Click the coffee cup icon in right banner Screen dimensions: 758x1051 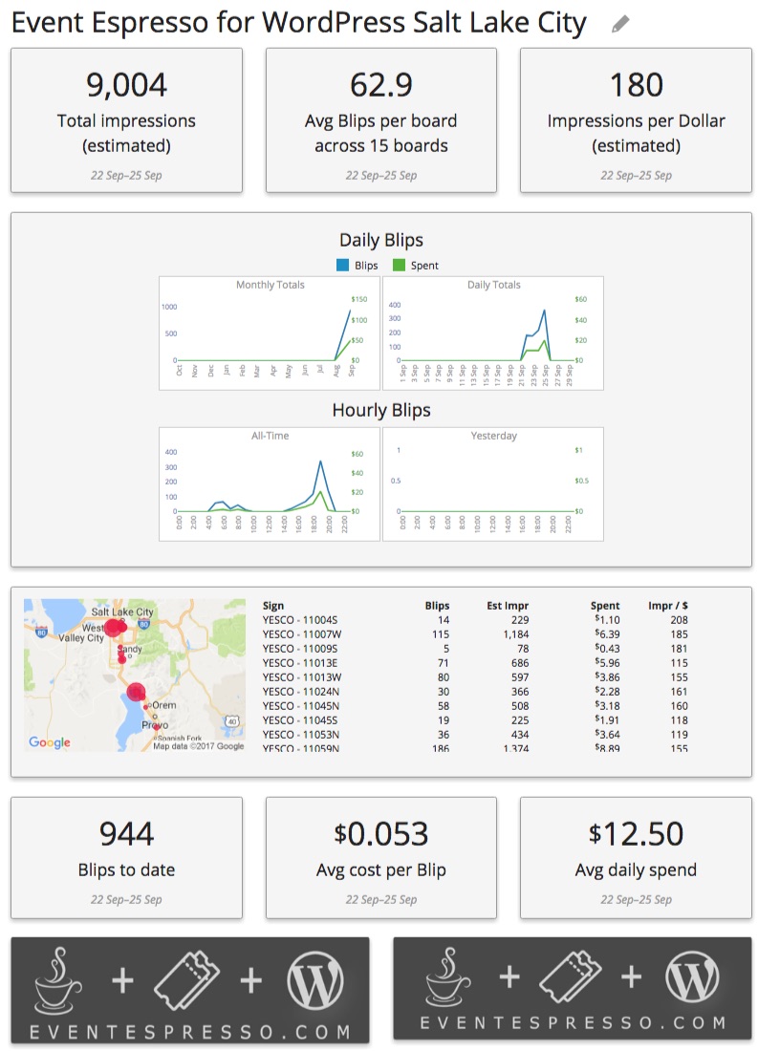(x=447, y=976)
